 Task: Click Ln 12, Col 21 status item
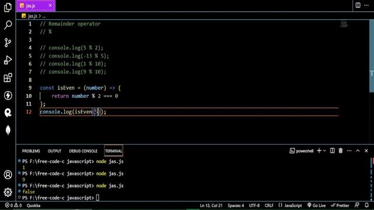pyautogui.click(x=211, y=205)
